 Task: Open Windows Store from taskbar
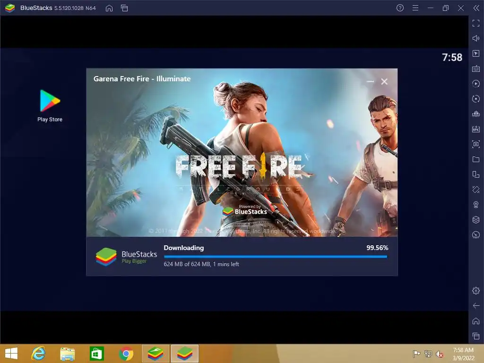pos(96,354)
